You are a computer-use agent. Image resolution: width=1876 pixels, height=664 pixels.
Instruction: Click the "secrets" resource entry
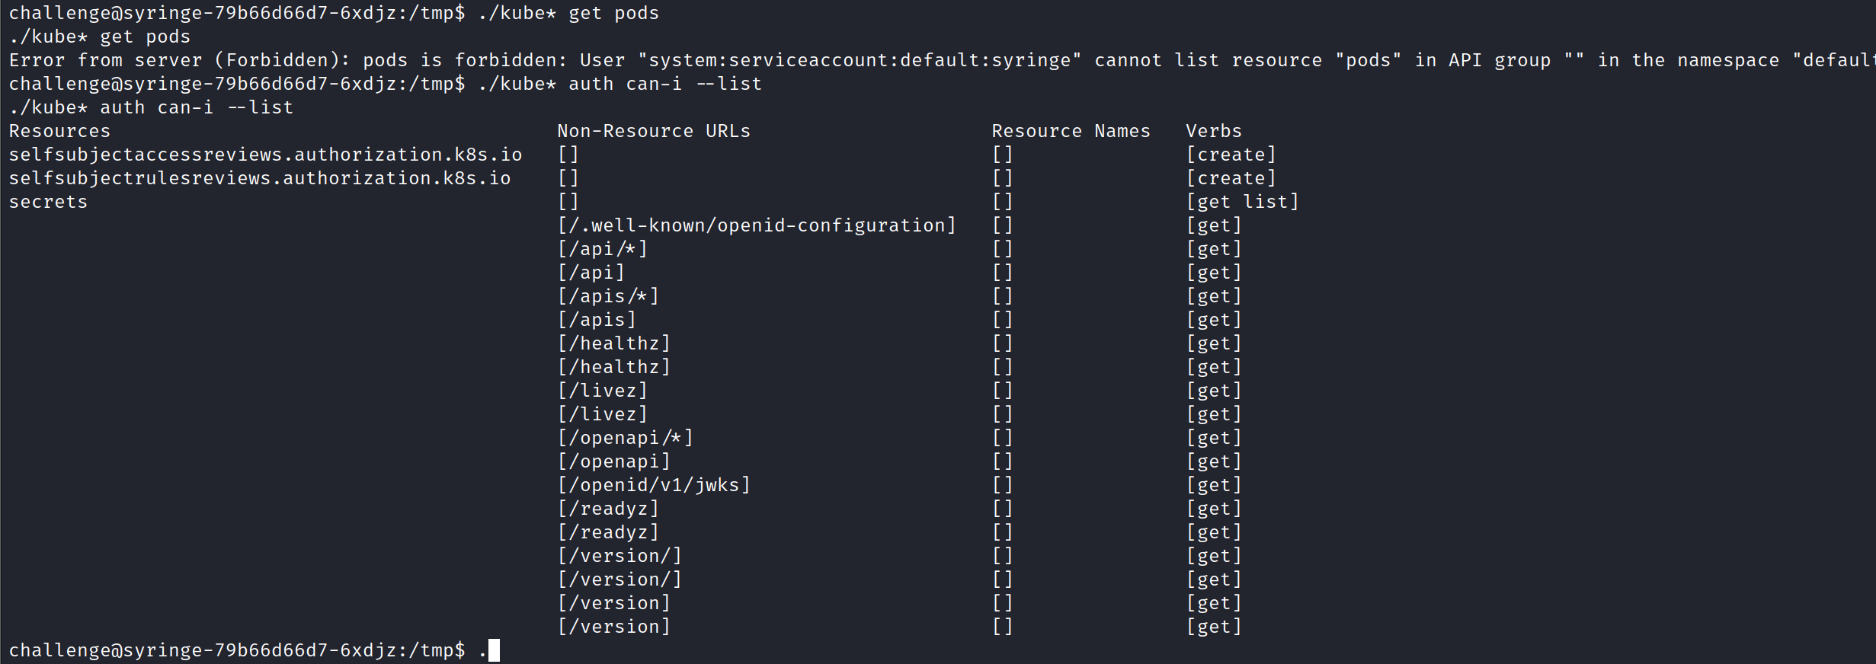[x=48, y=202]
